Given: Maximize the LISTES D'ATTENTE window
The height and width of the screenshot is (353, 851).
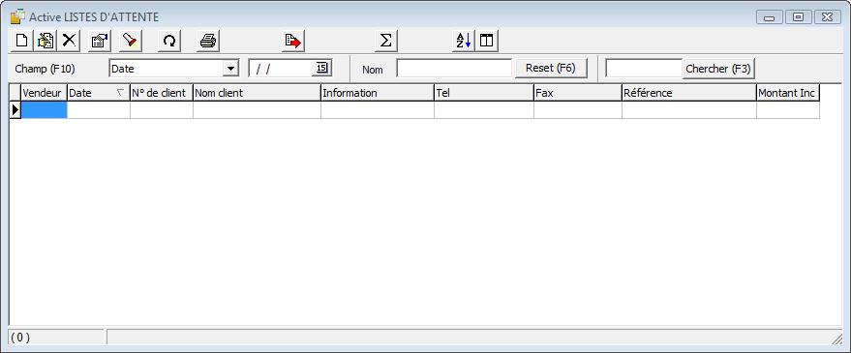Looking at the screenshot, I should click(x=798, y=17).
